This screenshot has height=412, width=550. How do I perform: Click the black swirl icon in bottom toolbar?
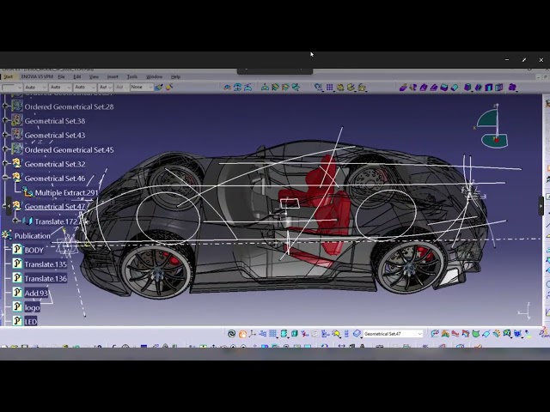231,334
